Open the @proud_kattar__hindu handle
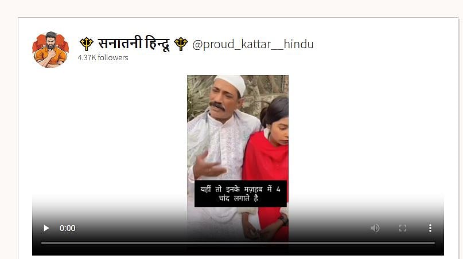 pyautogui.click(x=253, y=44)
